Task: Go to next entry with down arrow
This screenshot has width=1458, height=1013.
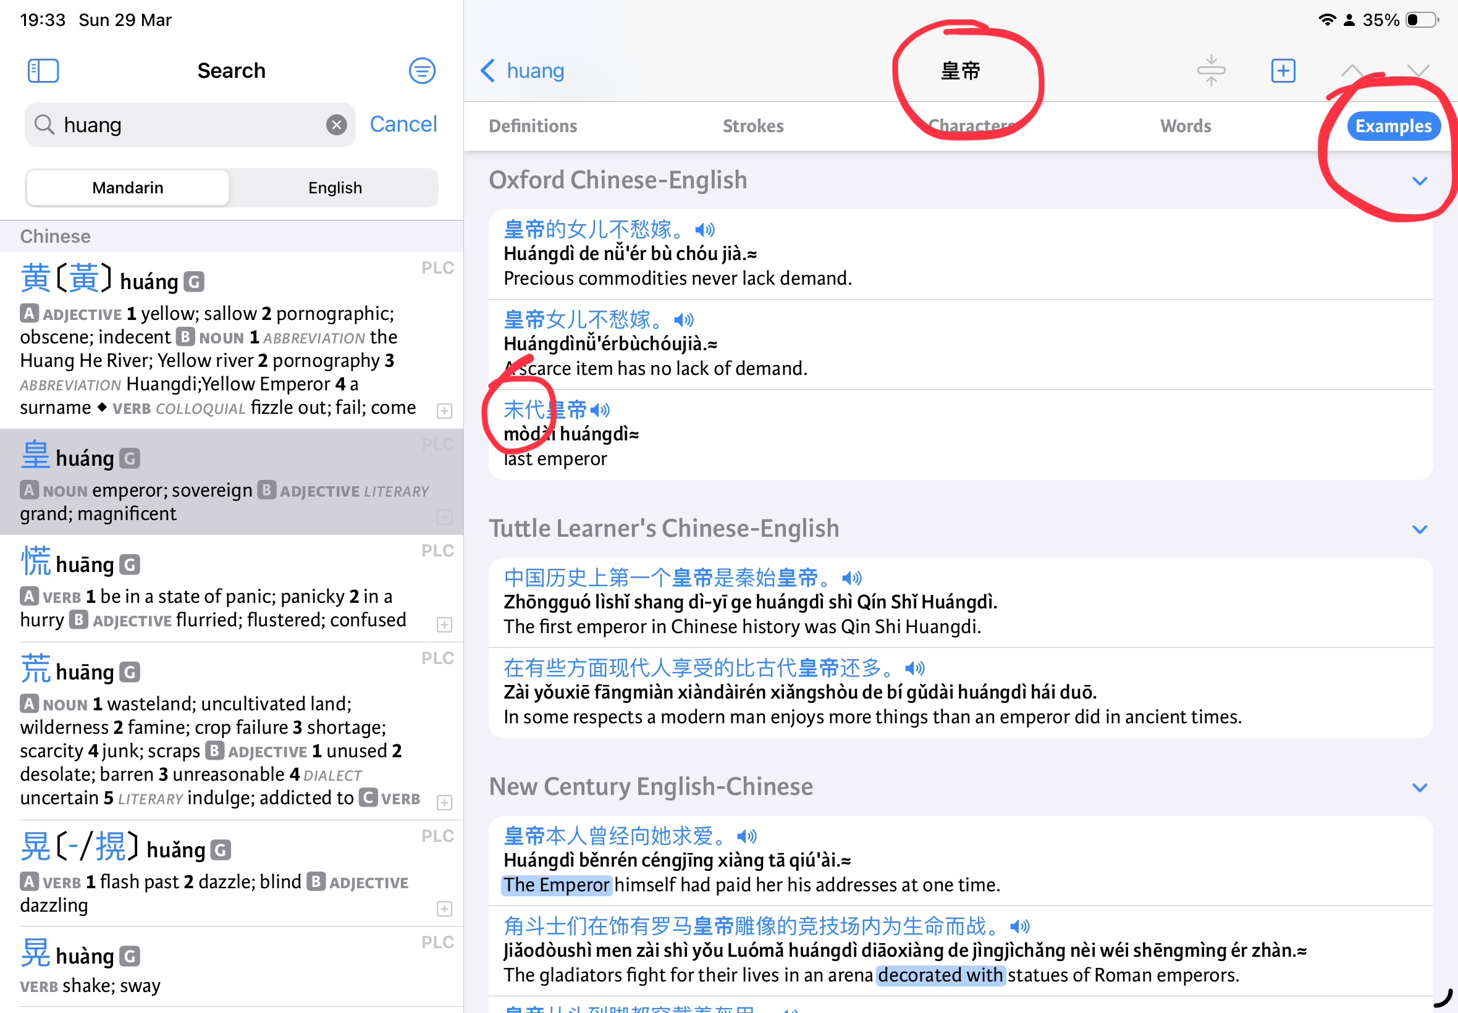Action: click(1418, 70)
